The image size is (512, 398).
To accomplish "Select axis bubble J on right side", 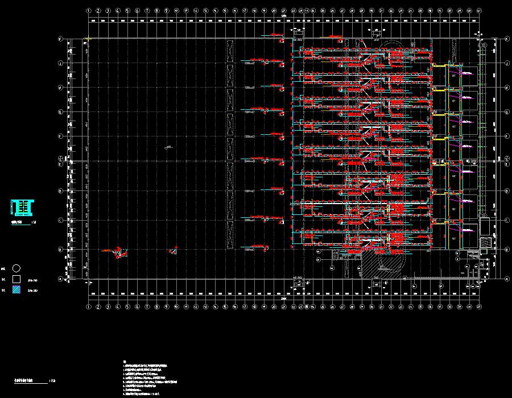I will pyautogui.click(x=507, y=63).
